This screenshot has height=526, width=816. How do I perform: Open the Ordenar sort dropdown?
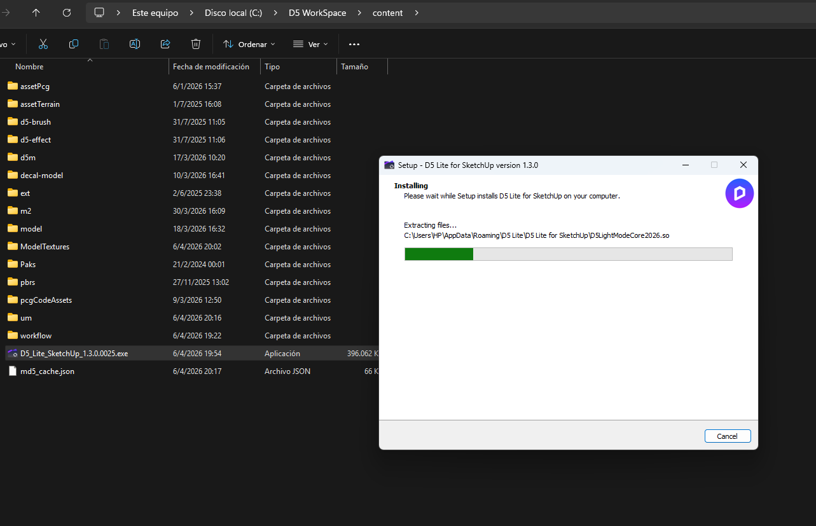(249, 44)
